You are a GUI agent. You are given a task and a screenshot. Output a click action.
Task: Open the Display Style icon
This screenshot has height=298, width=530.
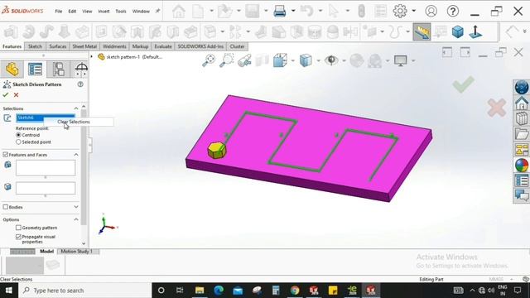[306, 60]
